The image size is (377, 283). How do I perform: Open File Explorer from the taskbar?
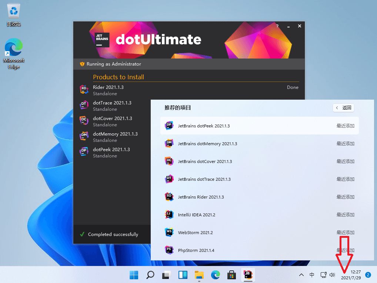pos(199,275)
